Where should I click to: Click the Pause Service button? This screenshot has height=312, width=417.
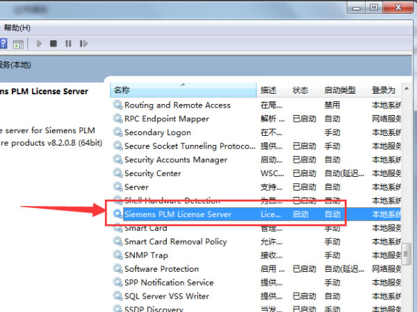tap(68, 44)
